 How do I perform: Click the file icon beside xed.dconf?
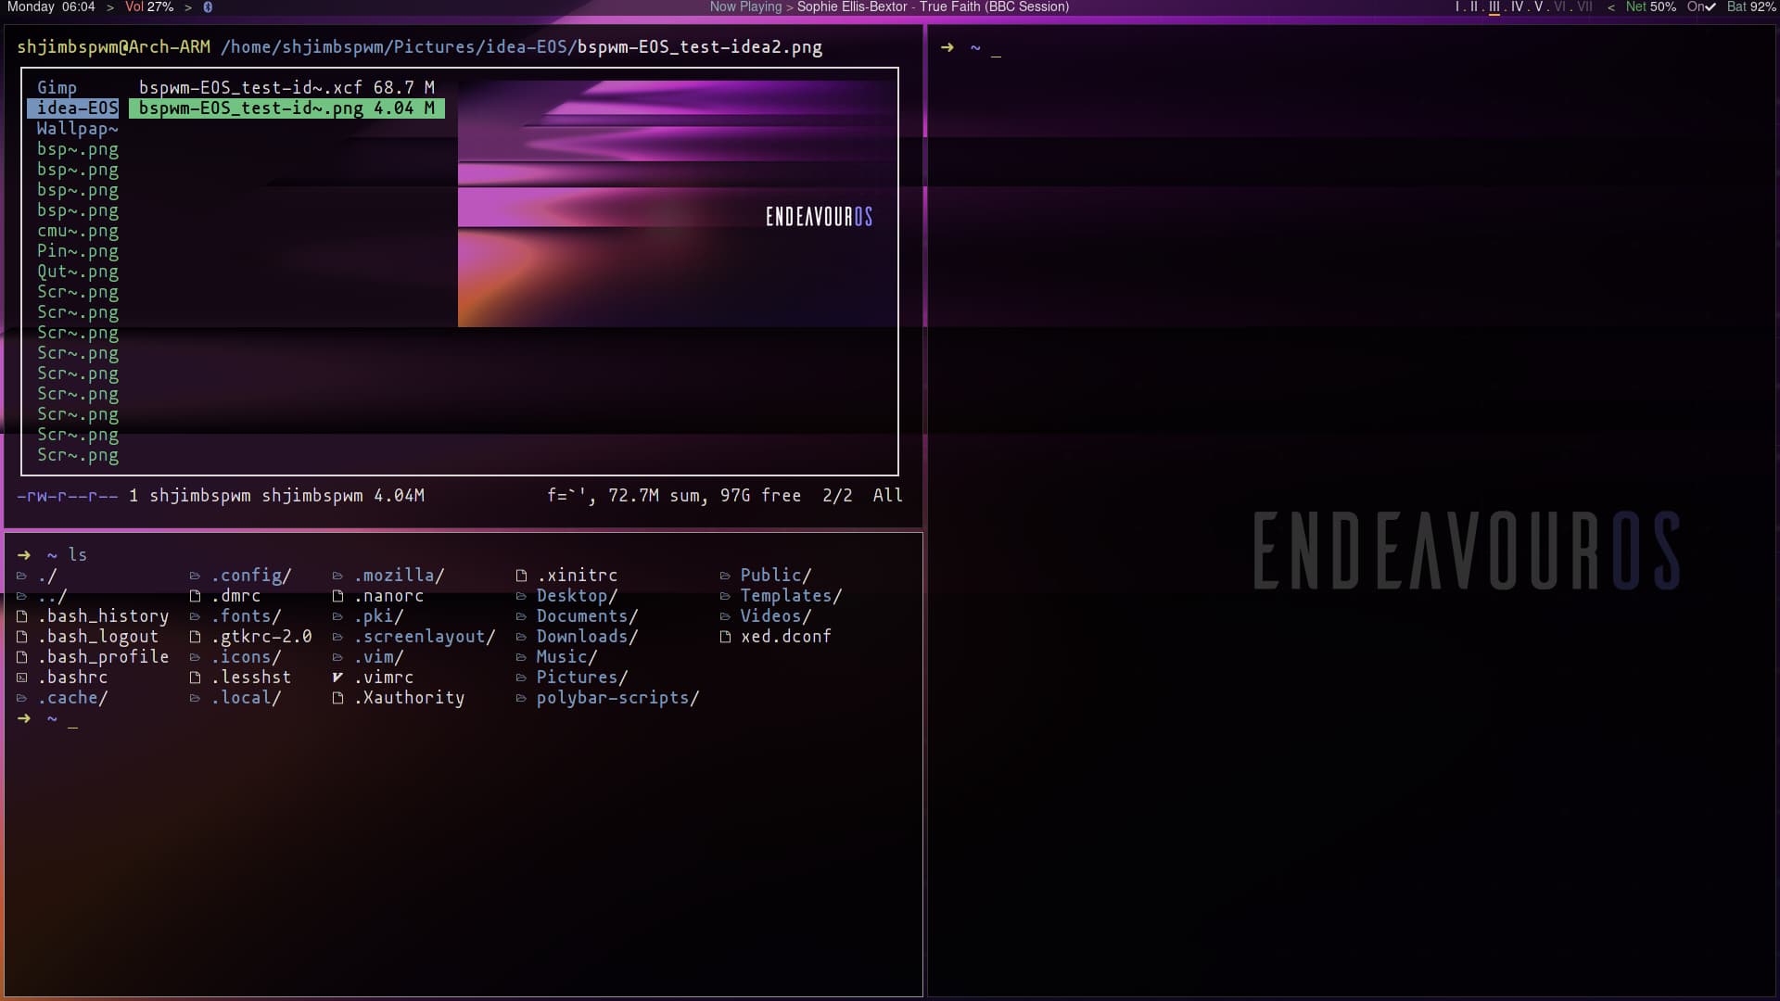(725, 637)
